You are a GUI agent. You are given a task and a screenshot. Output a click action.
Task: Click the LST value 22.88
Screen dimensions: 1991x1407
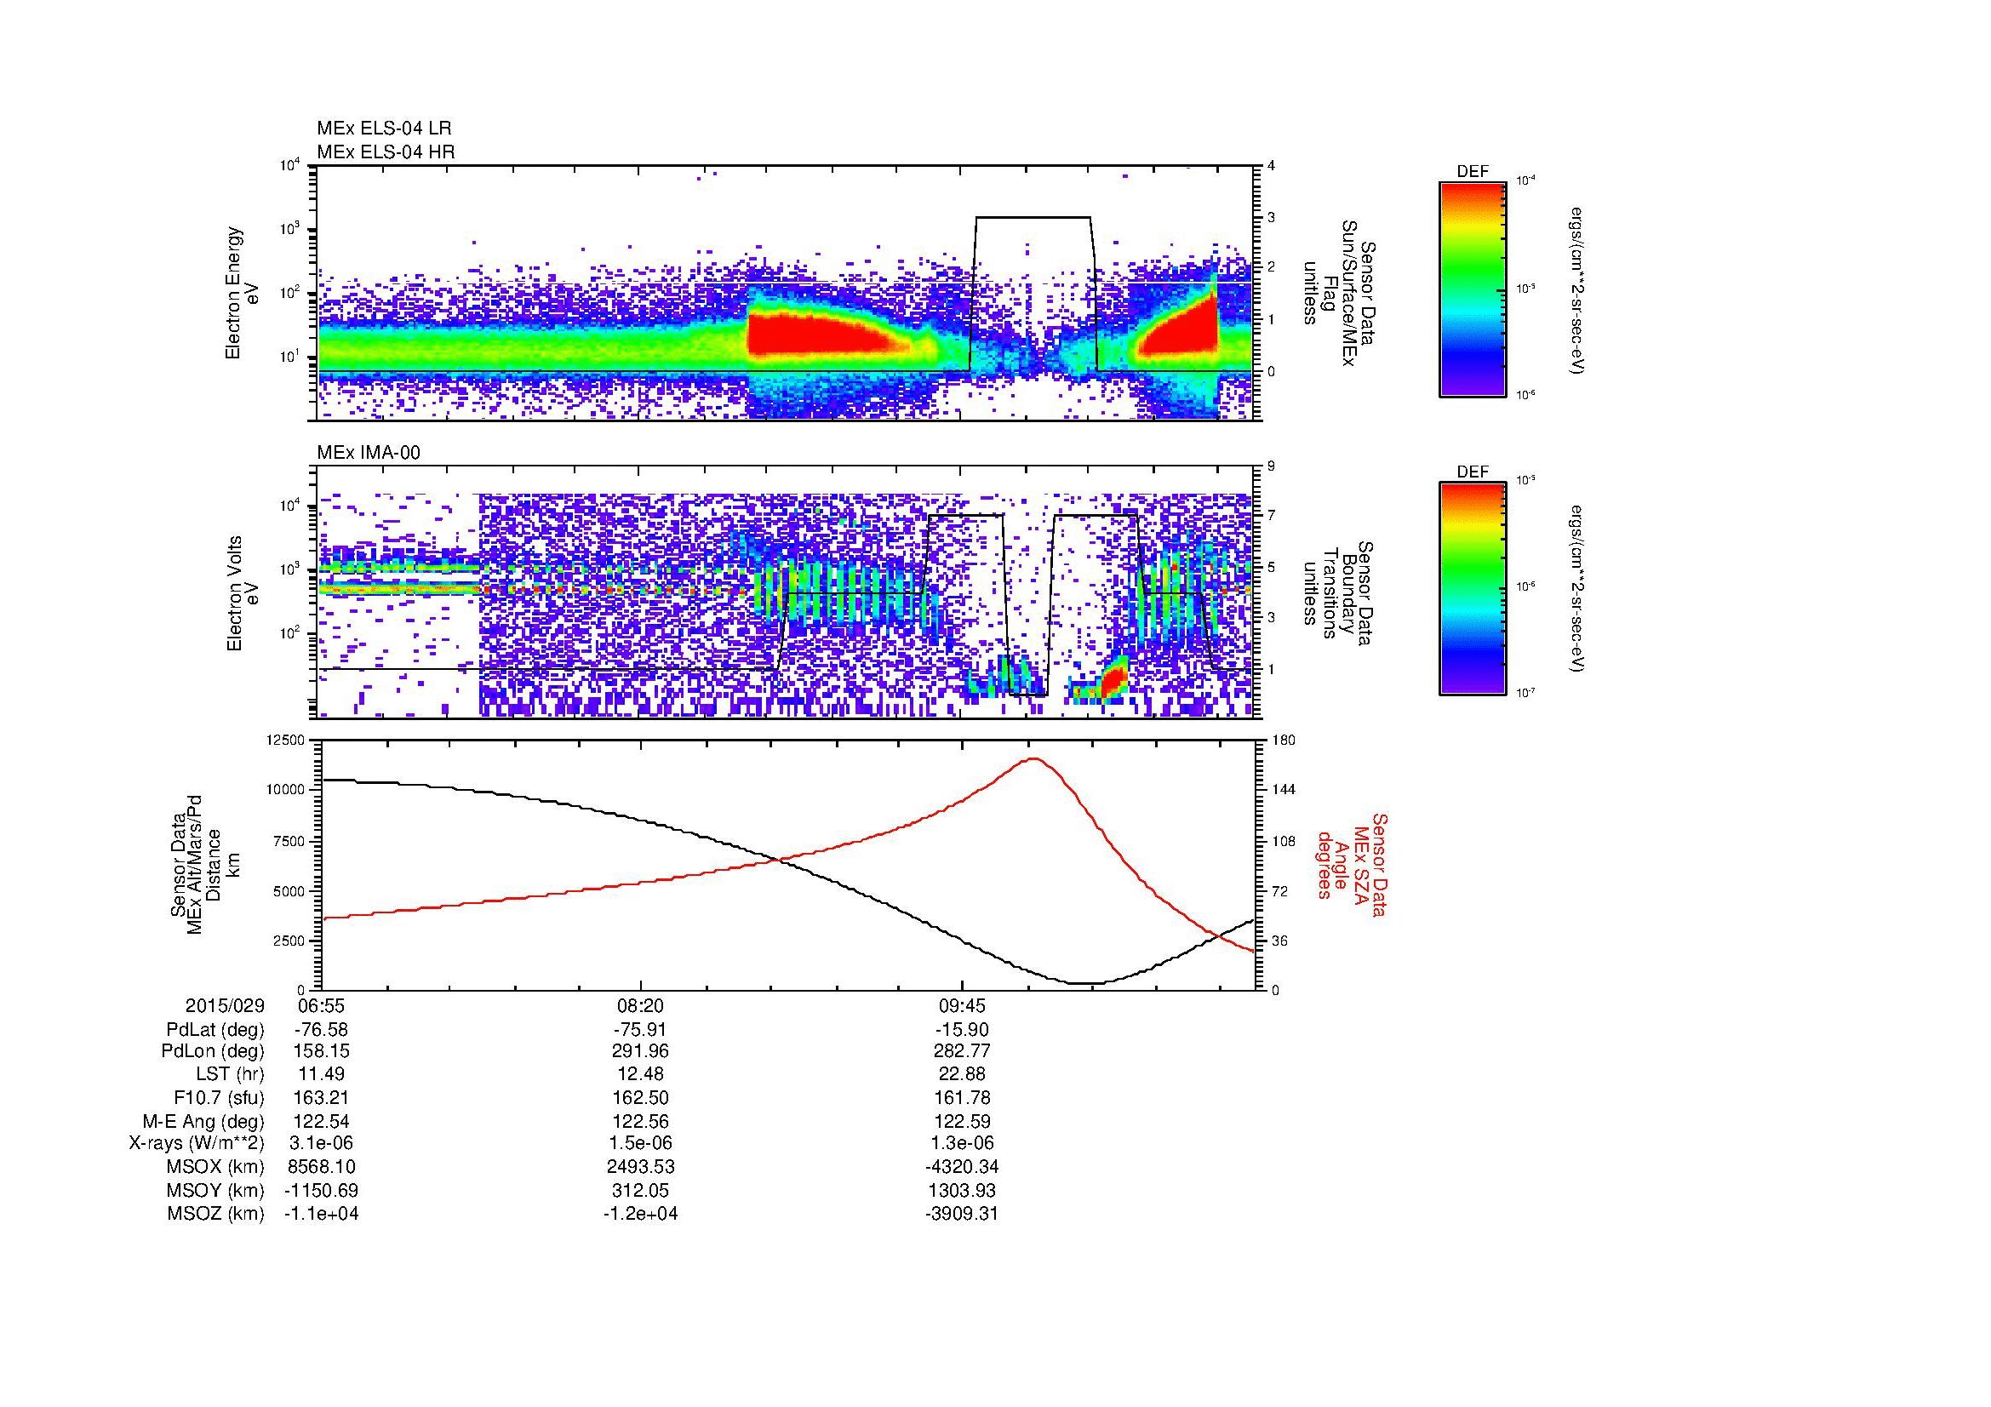point(962,1075)
